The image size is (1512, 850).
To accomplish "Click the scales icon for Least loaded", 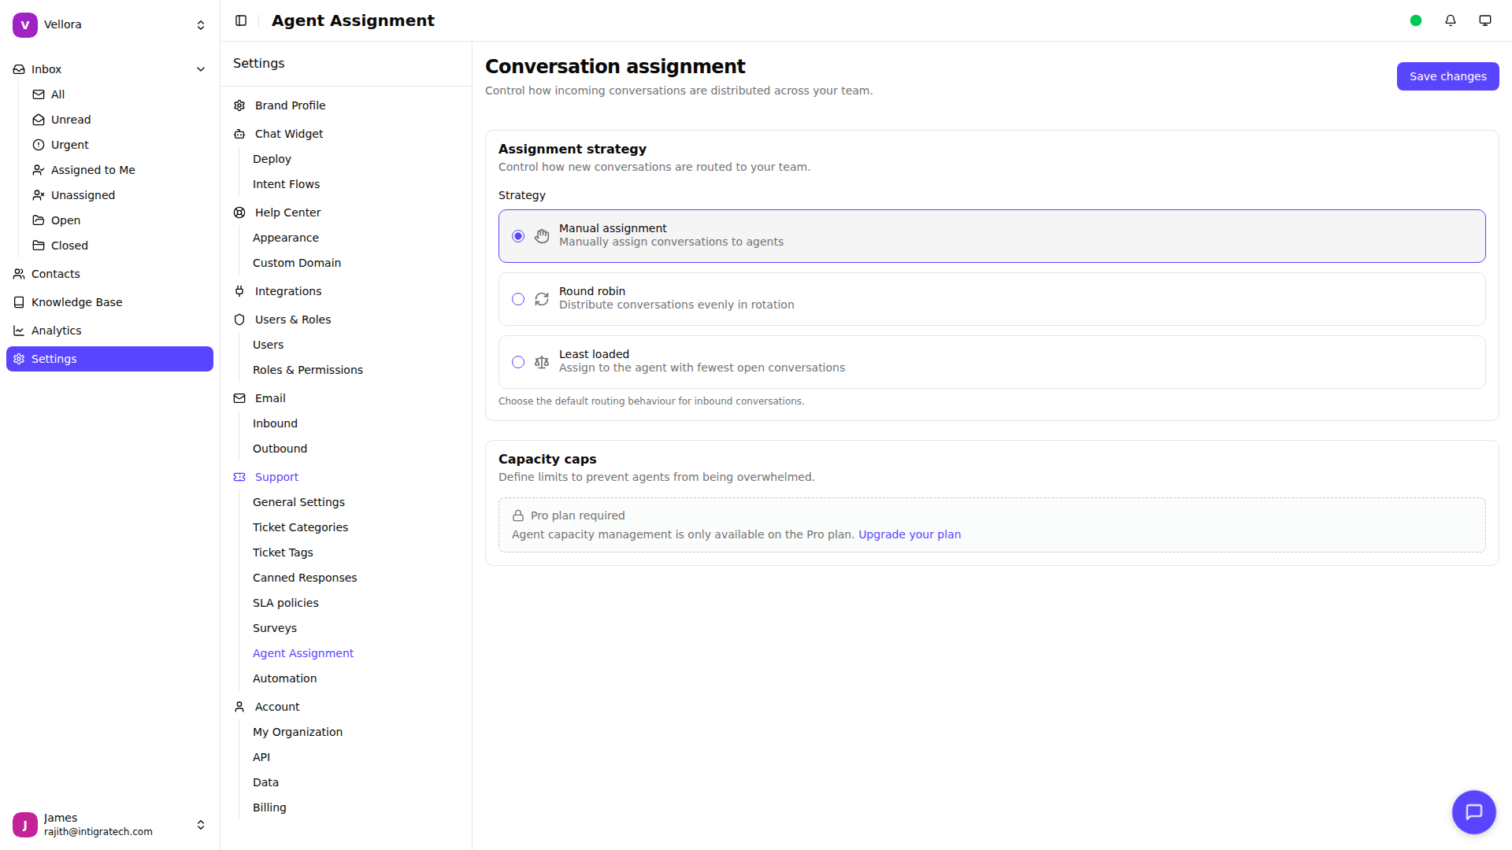I will coord(542,362).
